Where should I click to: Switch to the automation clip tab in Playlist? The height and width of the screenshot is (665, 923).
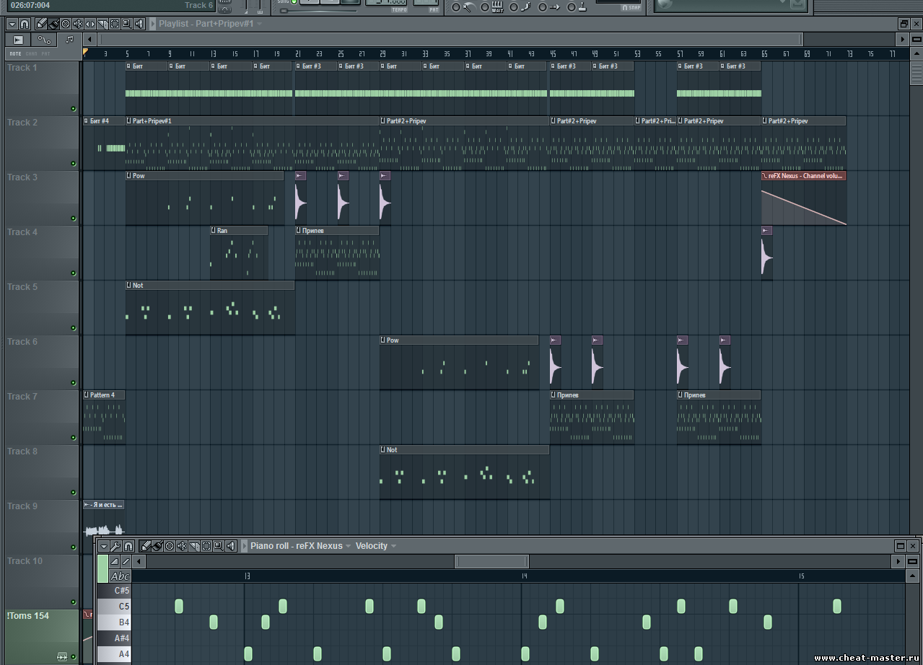(x=44, y=40)
